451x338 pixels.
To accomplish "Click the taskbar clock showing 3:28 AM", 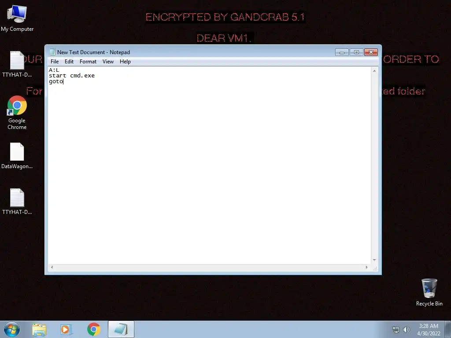I will click(x=429, y=330).
